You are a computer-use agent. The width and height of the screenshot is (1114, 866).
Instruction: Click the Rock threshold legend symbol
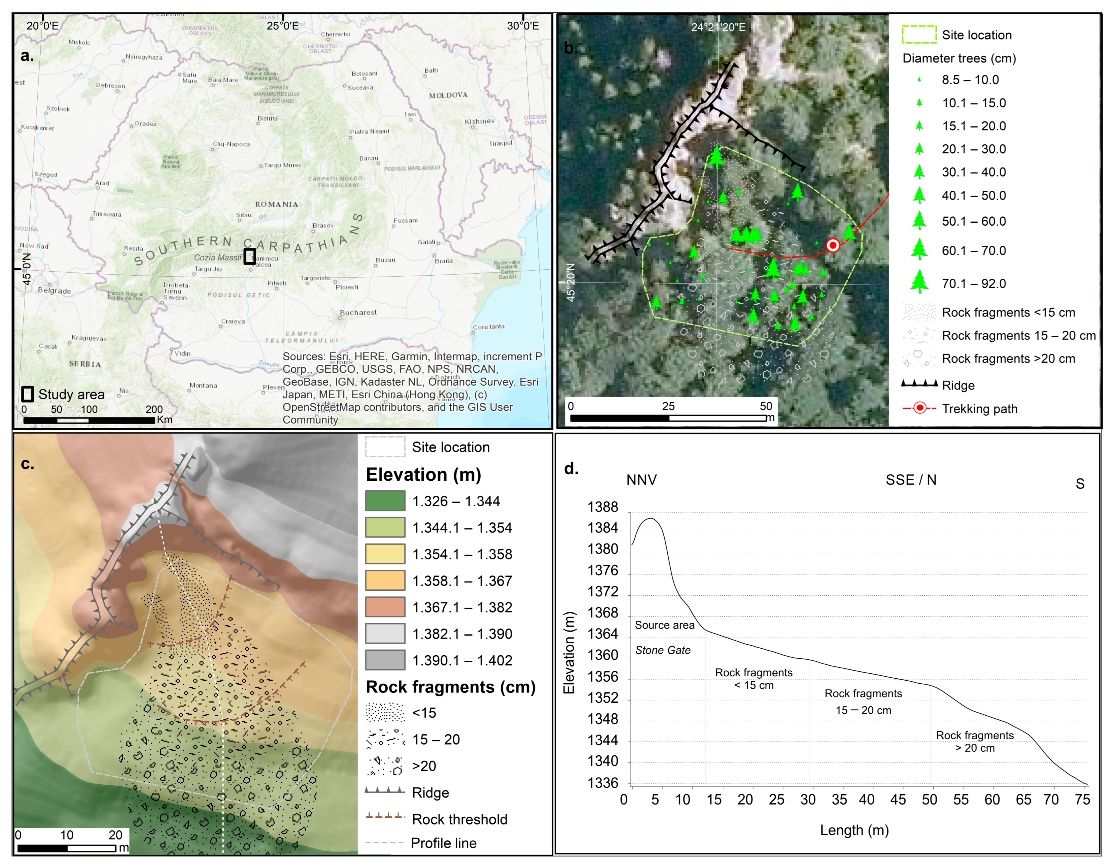385,816
